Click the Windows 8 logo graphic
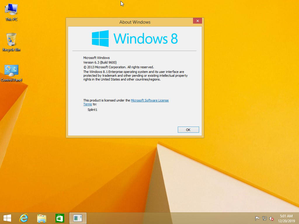Image resolution: width=299 pixels, height=224 pixels. click(135, 38)
